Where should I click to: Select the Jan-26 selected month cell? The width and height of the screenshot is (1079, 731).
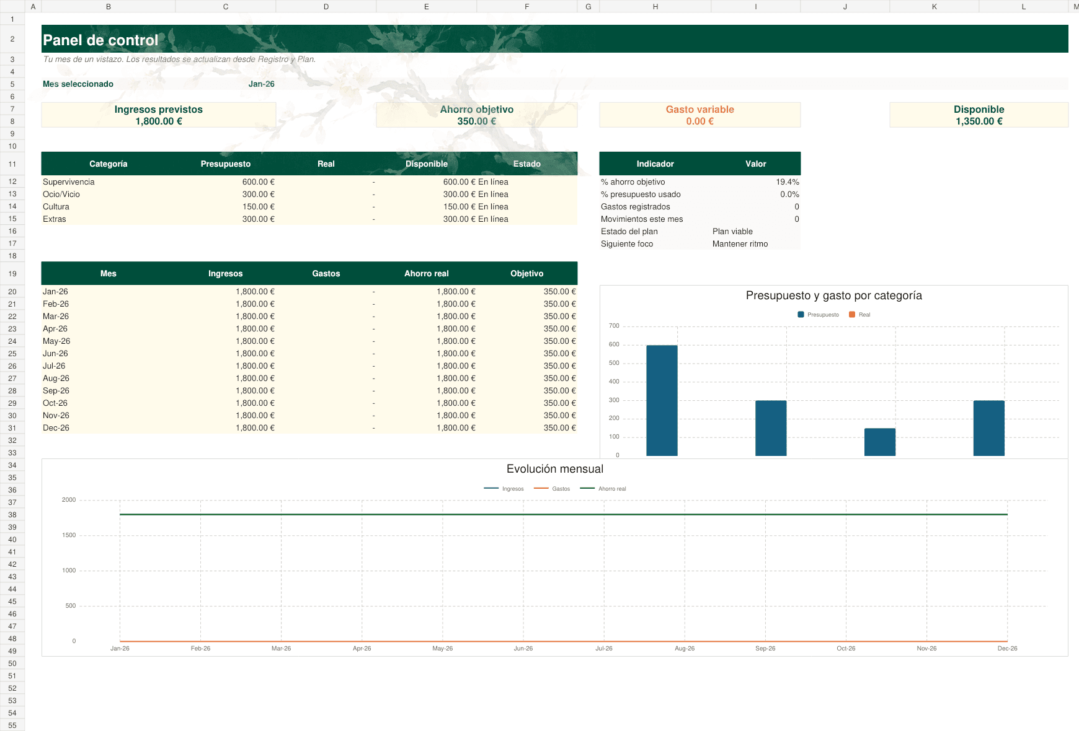226,84
